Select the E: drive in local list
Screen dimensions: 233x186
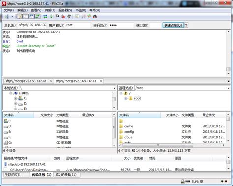58,132
